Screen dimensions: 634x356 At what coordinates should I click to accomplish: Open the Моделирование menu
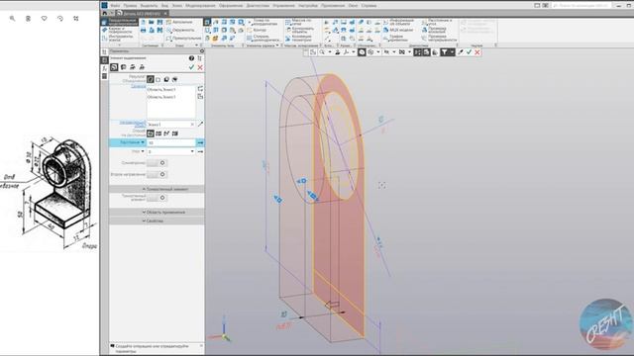[200, 6]
